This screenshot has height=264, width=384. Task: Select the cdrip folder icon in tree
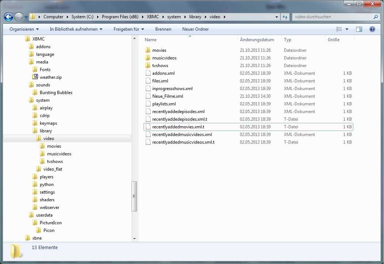click(x=35, y=115)
